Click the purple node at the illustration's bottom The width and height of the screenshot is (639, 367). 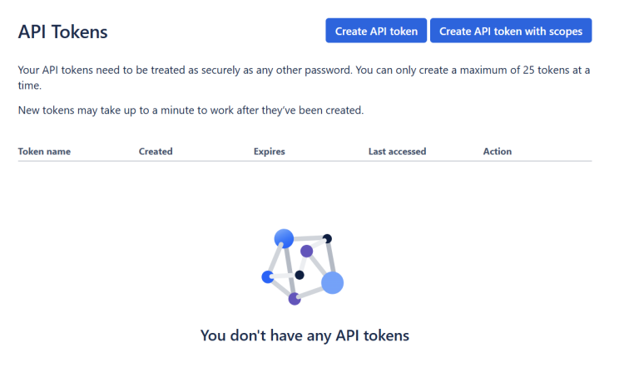295,299
